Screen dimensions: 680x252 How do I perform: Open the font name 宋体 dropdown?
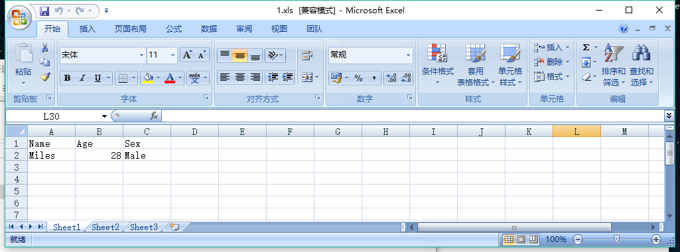141,56
